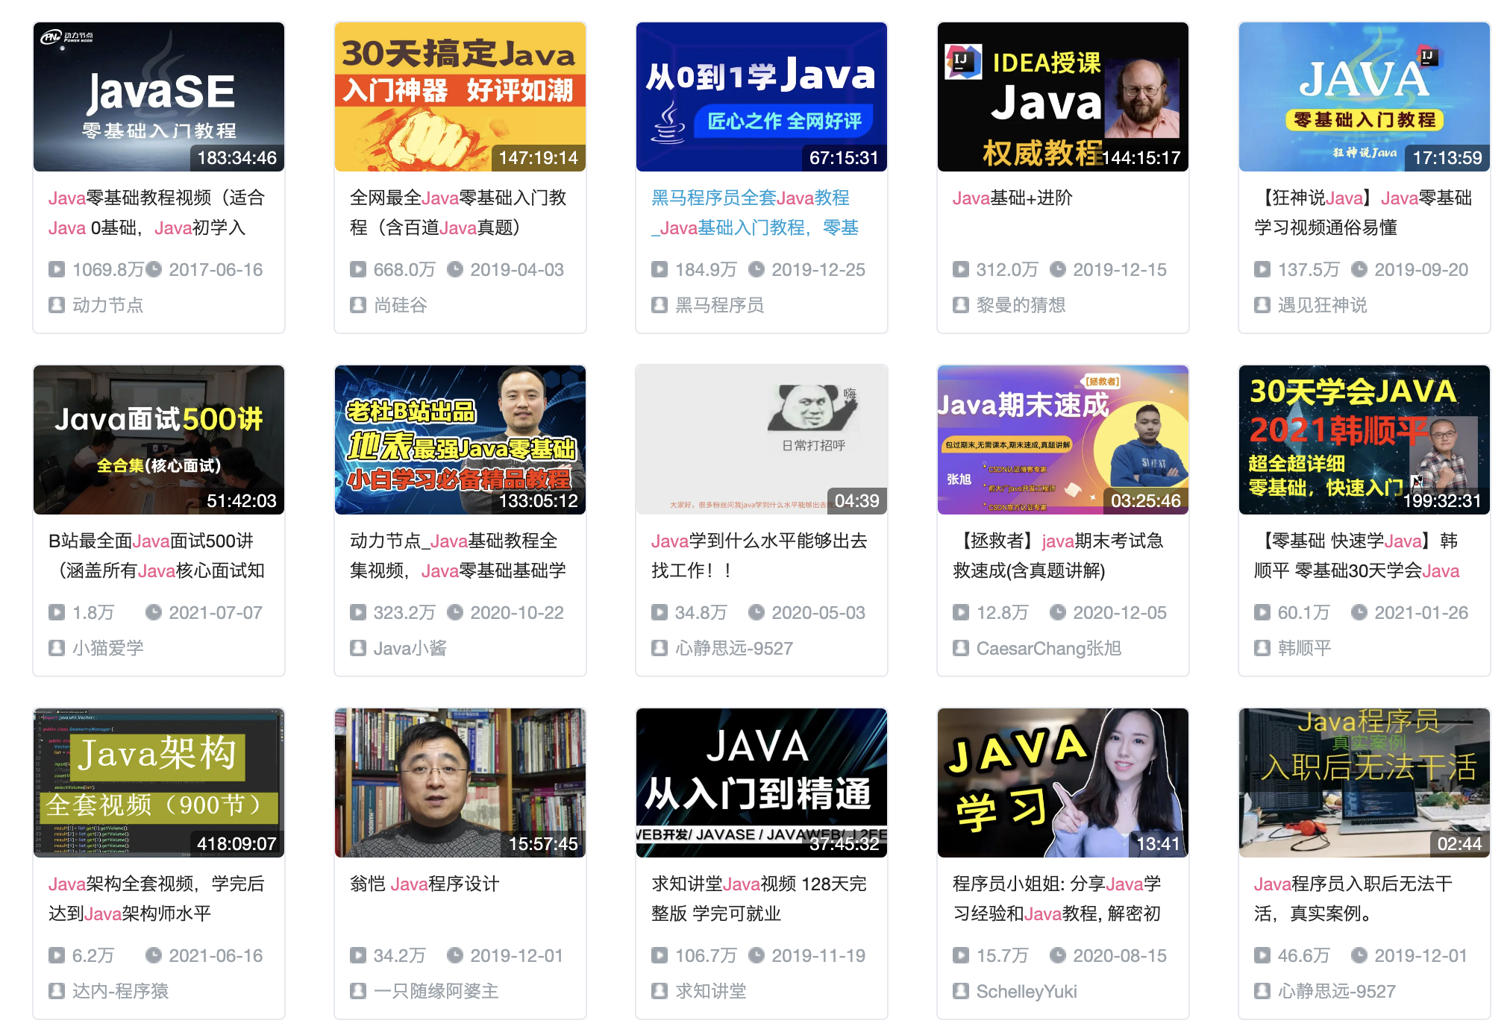Screen dimensions: 1510x1032
Task: Click the play-count icon beside 1069.8万
Action: [x=57, y=270]
